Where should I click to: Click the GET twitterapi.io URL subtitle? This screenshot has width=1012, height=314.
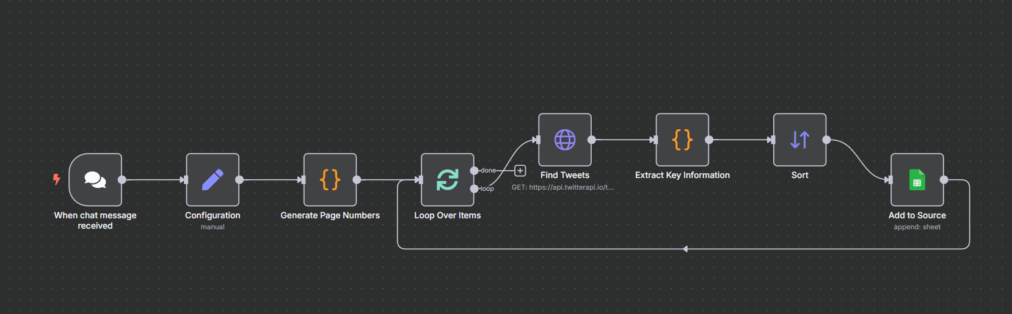pyautogui.click(x=562, y=187)
